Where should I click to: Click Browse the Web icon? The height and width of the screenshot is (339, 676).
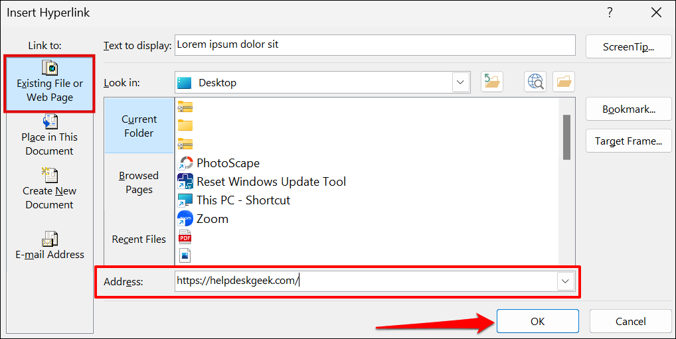pos(535,82)
